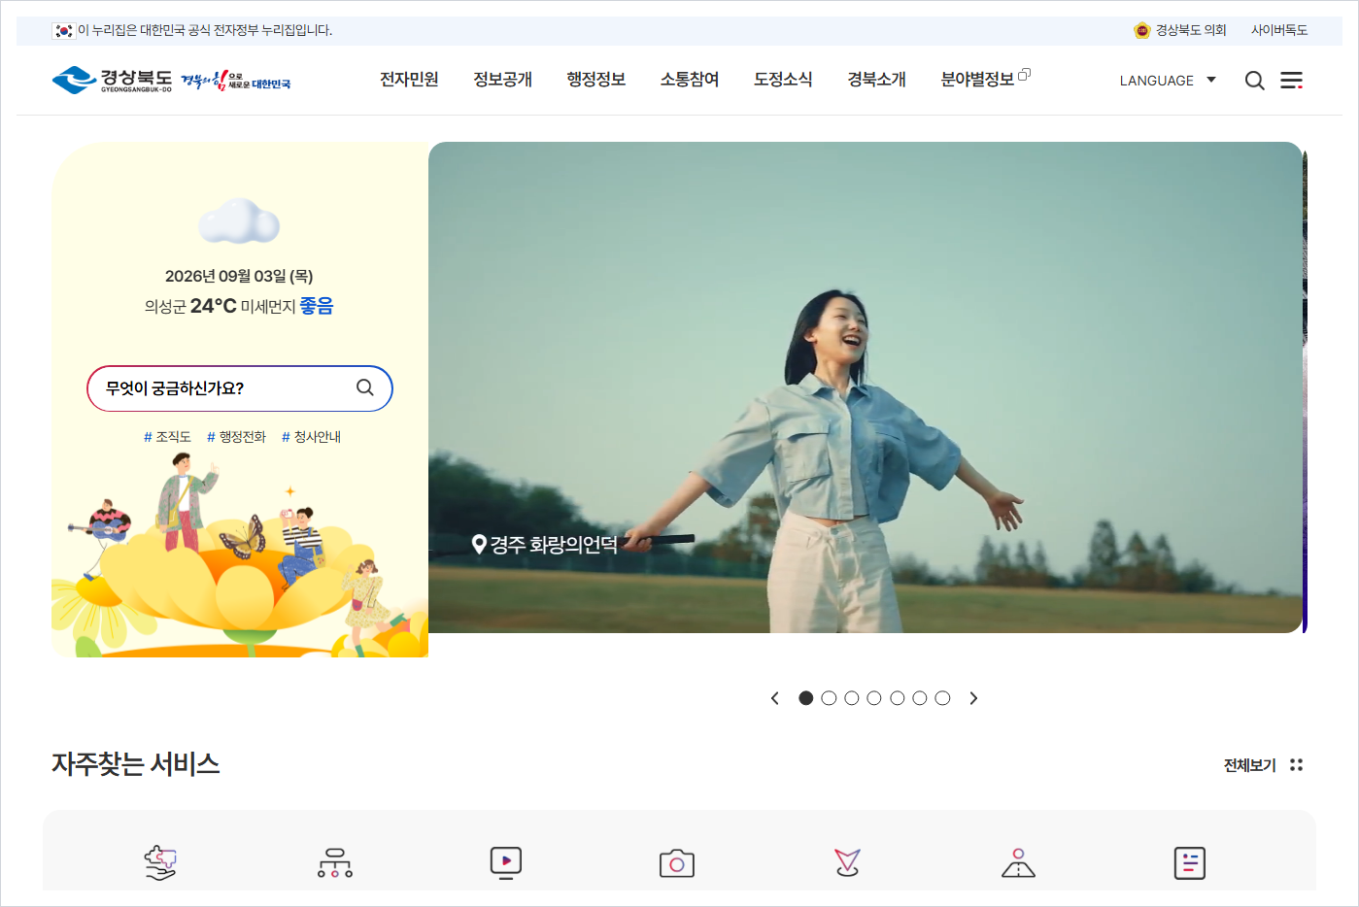Viewport: 1359px width, 907px height.
Task: Open the organization chart service icon
Action: coord(335,862)
